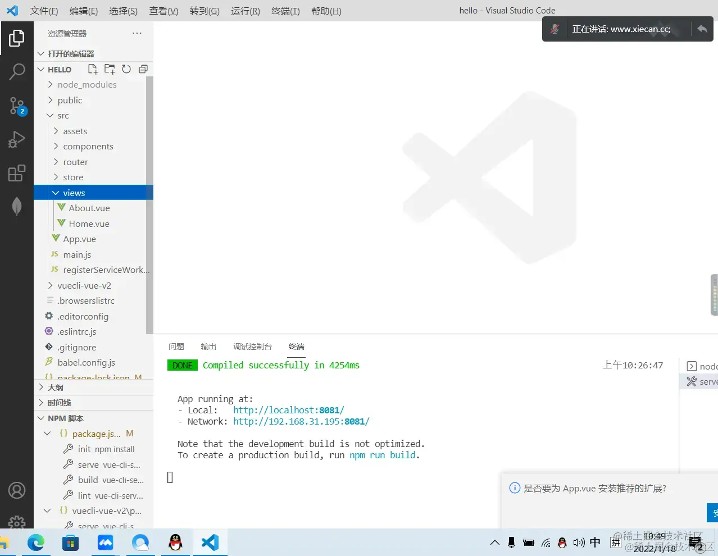This screenshot has width=718, height=556.
Task: Open the Search view in activity bar
Action: click(17, 71)
